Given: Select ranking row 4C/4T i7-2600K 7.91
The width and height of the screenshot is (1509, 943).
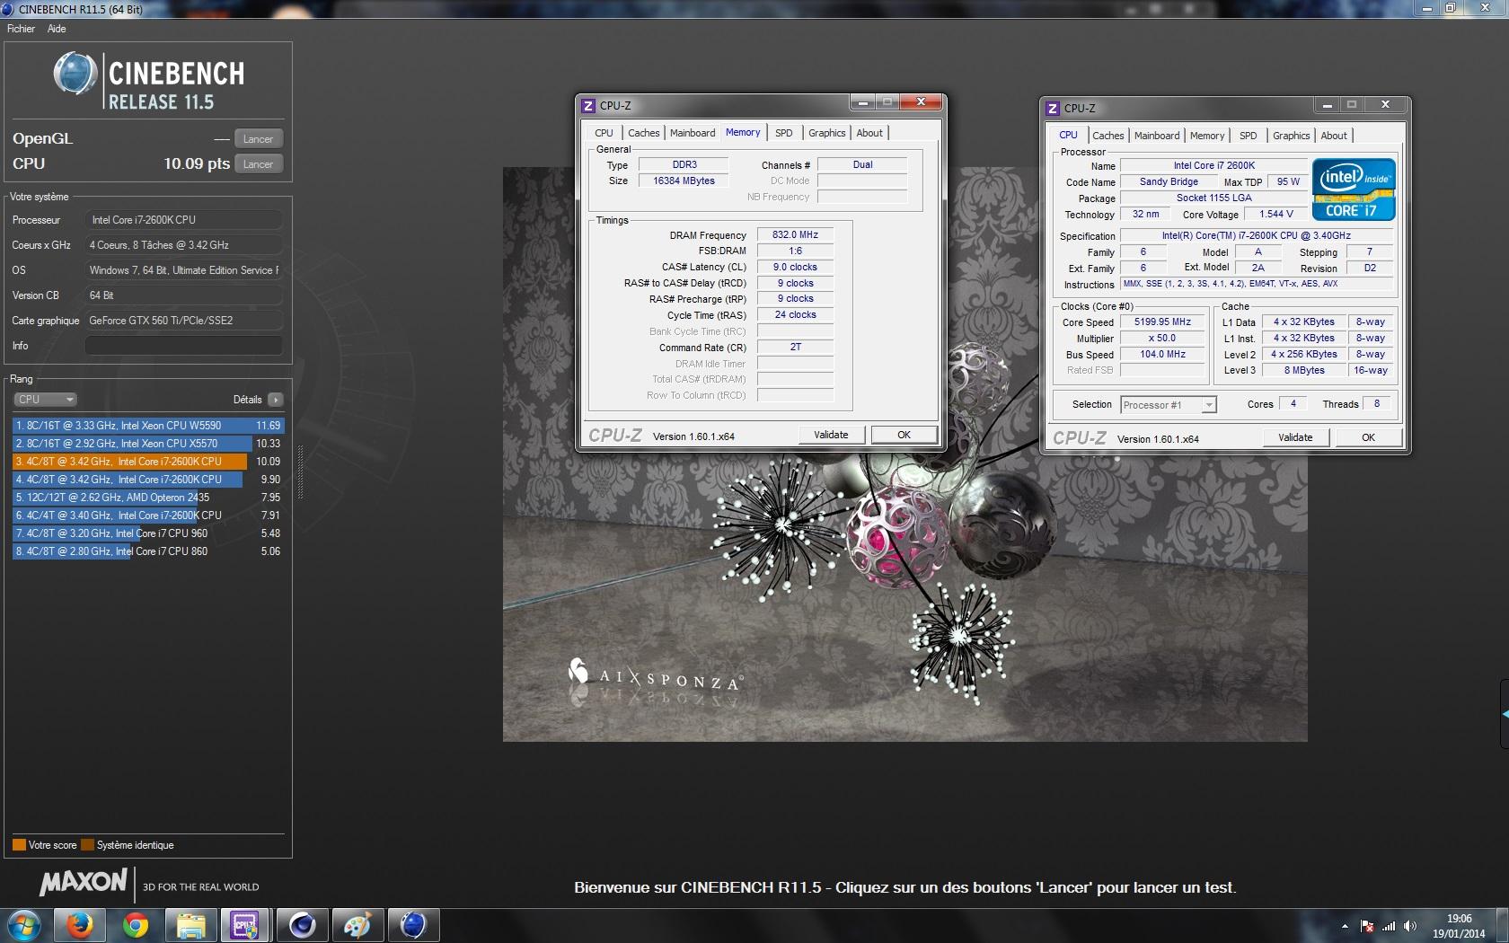Looking at the screenshot, I should pos(148,516).
